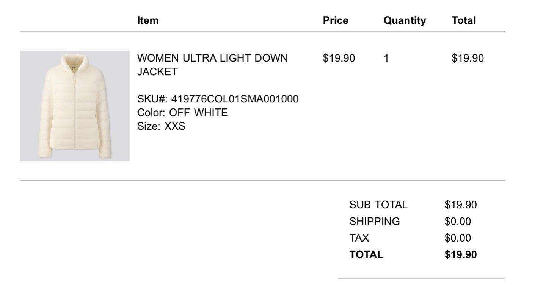Screen dimensions: 535x296
Task: Click the tax amount $0.00
Action: pyautogui.click(x=458, y=238)
